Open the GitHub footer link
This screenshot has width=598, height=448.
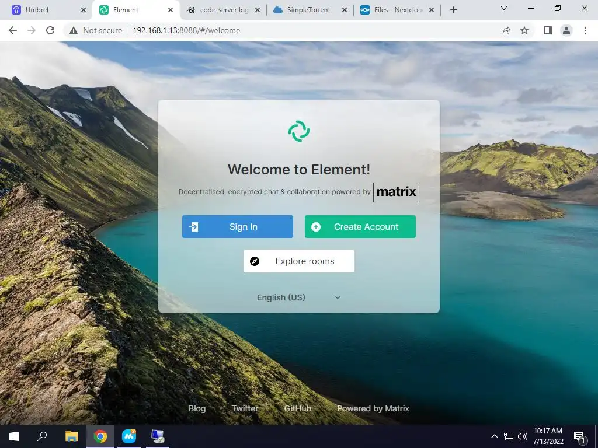point(297,408)
